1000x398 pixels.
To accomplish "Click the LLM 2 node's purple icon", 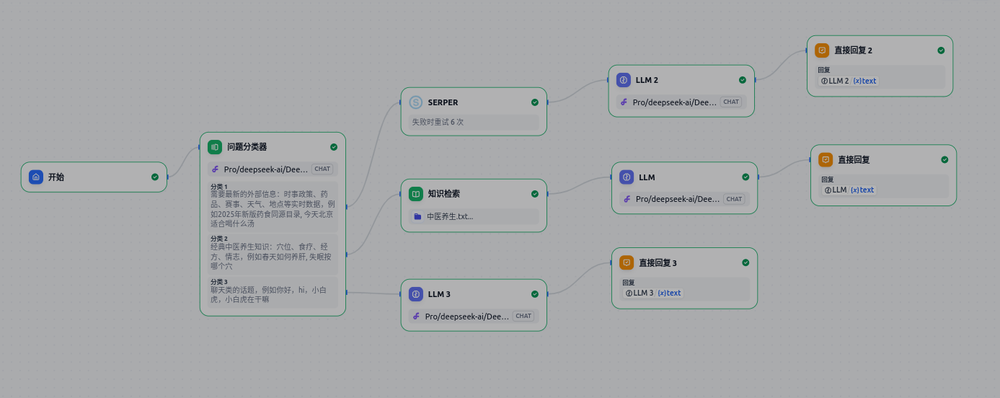I will click(624, 80).
